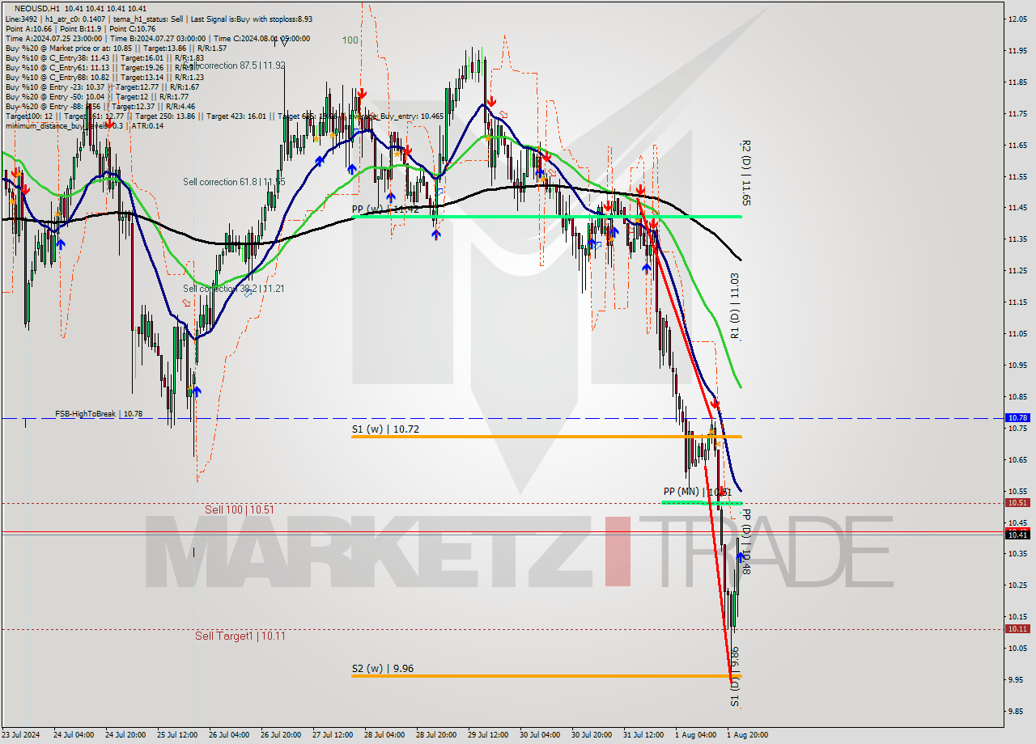Click the '29 Jul 12:00' time label
This screenshot has width=1036, height=744.
487,735
